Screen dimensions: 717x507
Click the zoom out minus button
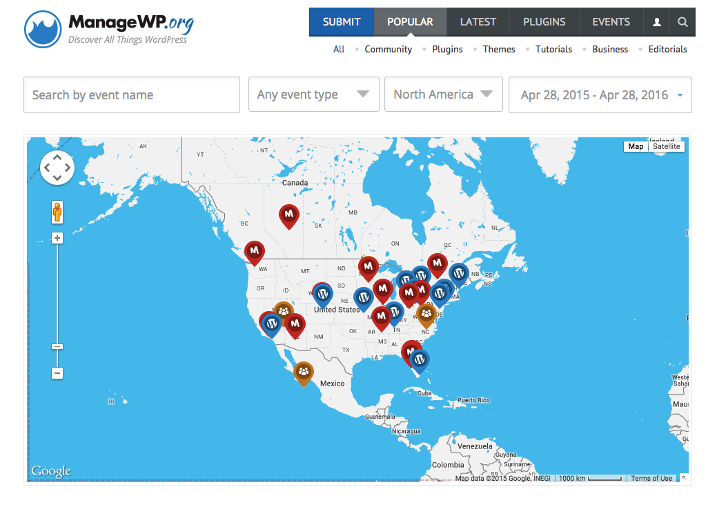tap(57, 373)
